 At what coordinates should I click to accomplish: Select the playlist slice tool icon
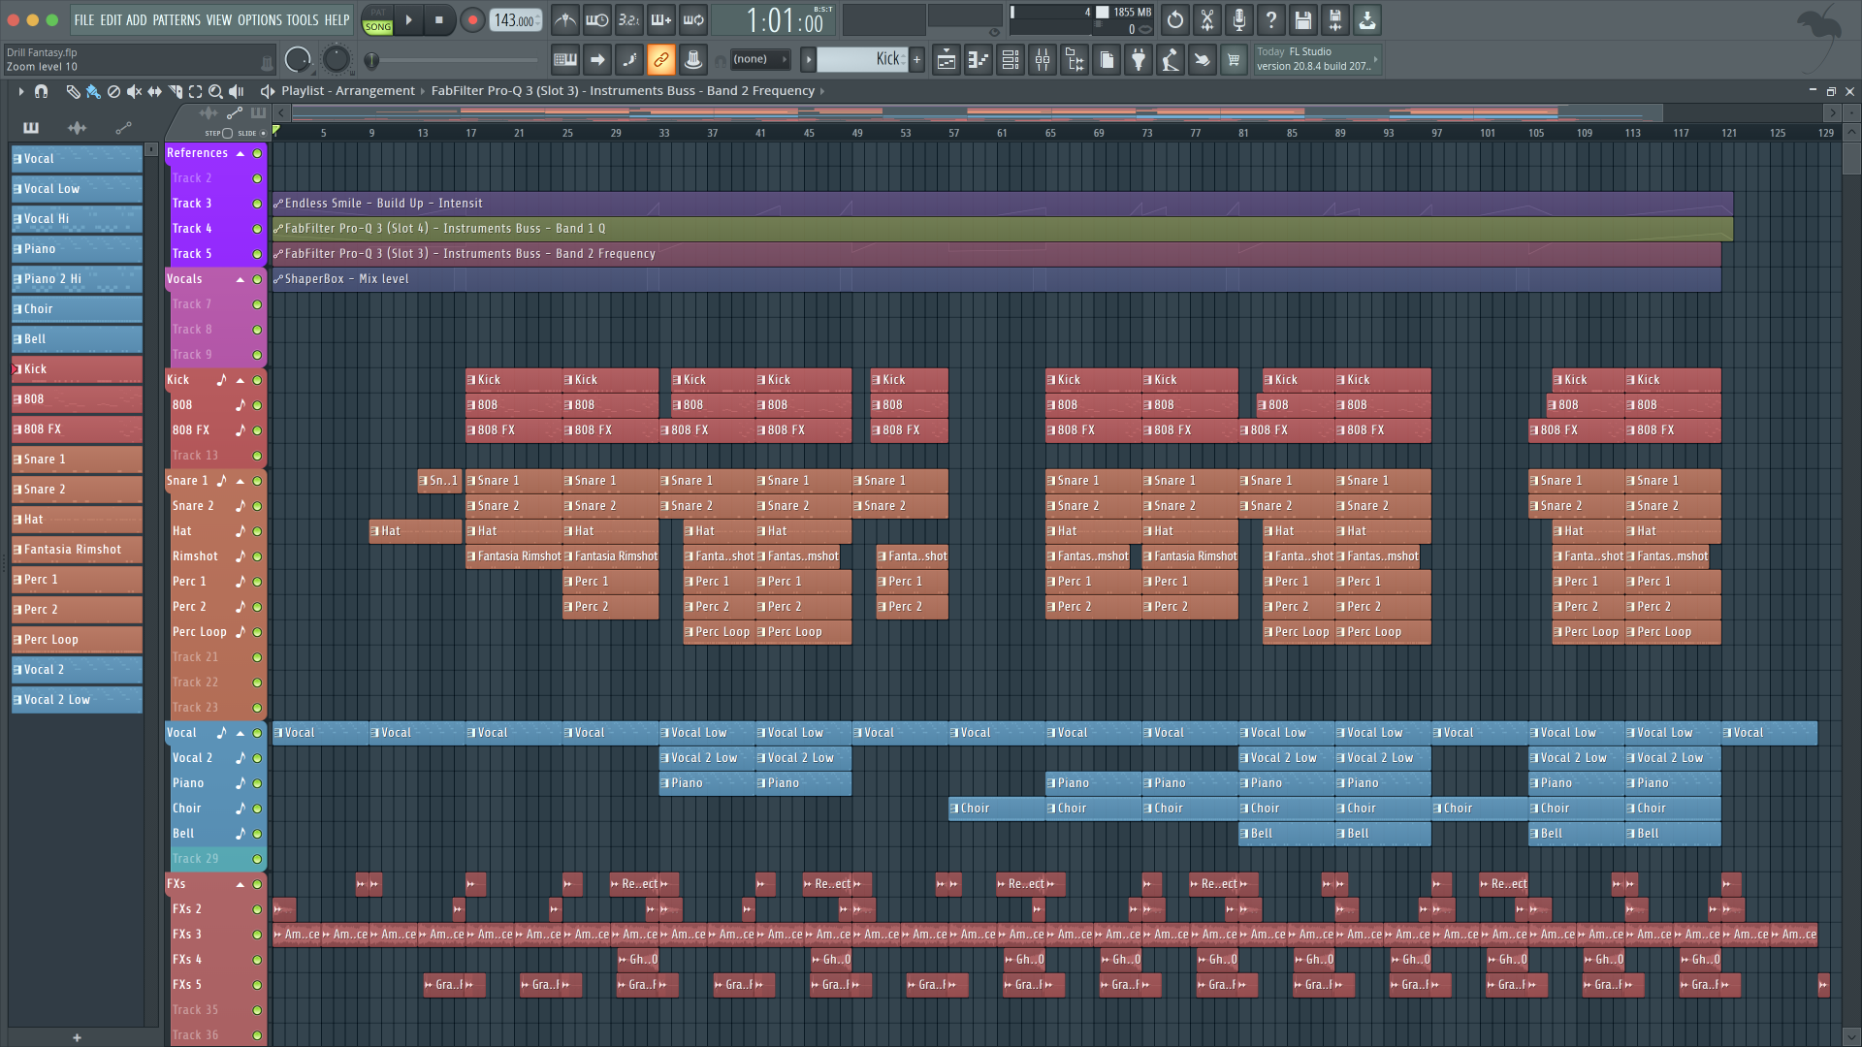[x=175, y=91]
